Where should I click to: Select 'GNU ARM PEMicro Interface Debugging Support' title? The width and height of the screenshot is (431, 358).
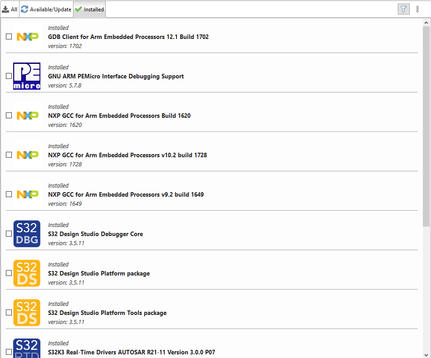point(116,76)
